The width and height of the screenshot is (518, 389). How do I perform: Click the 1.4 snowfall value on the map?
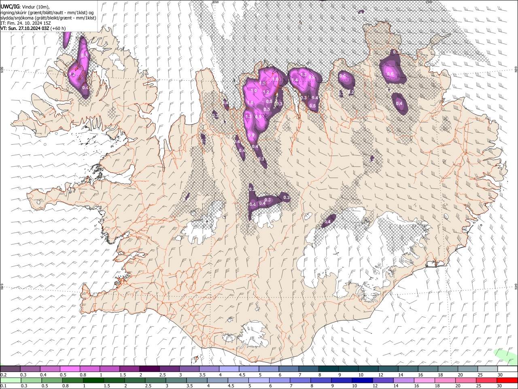[x=294, y=80]
